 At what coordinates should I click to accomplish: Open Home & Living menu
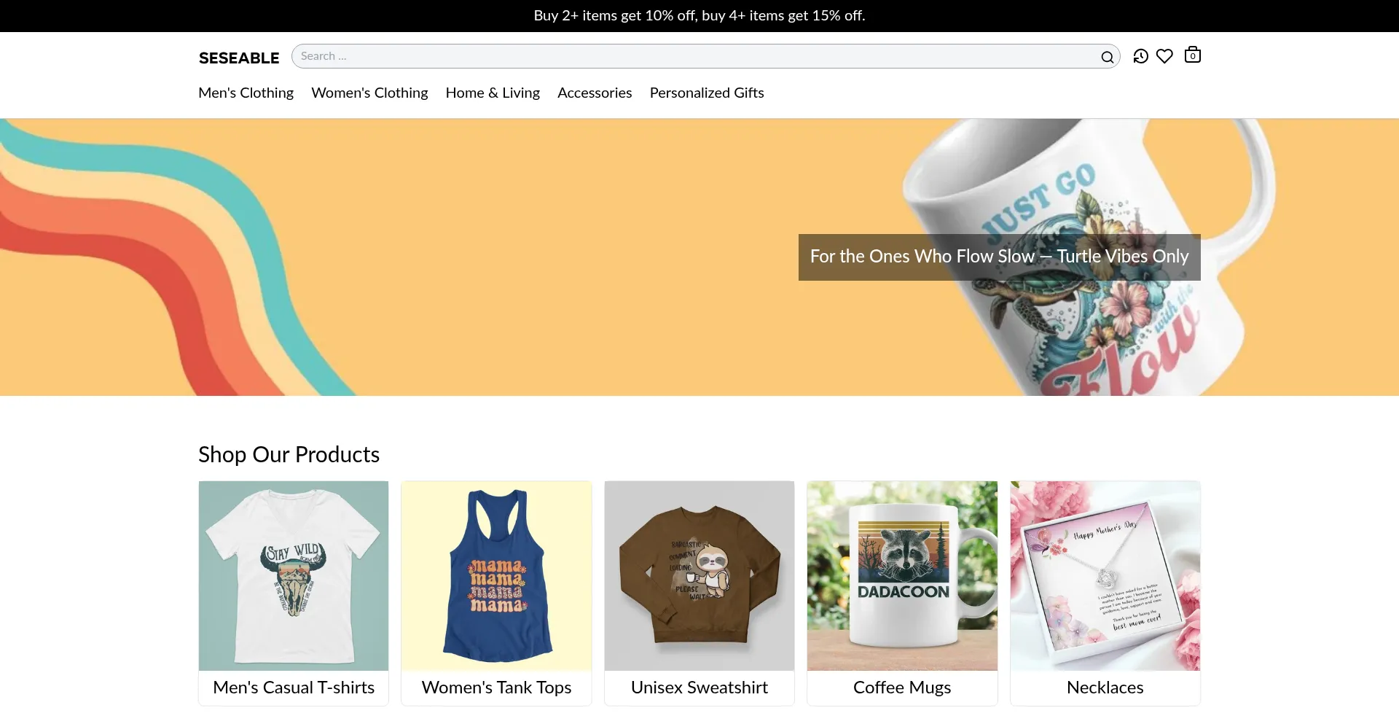(493, 93)
